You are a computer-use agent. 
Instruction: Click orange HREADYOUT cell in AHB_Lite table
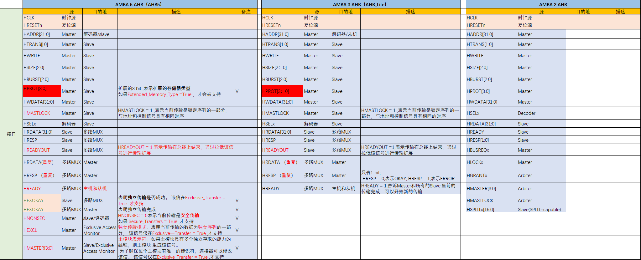click(x=282, y=150)
